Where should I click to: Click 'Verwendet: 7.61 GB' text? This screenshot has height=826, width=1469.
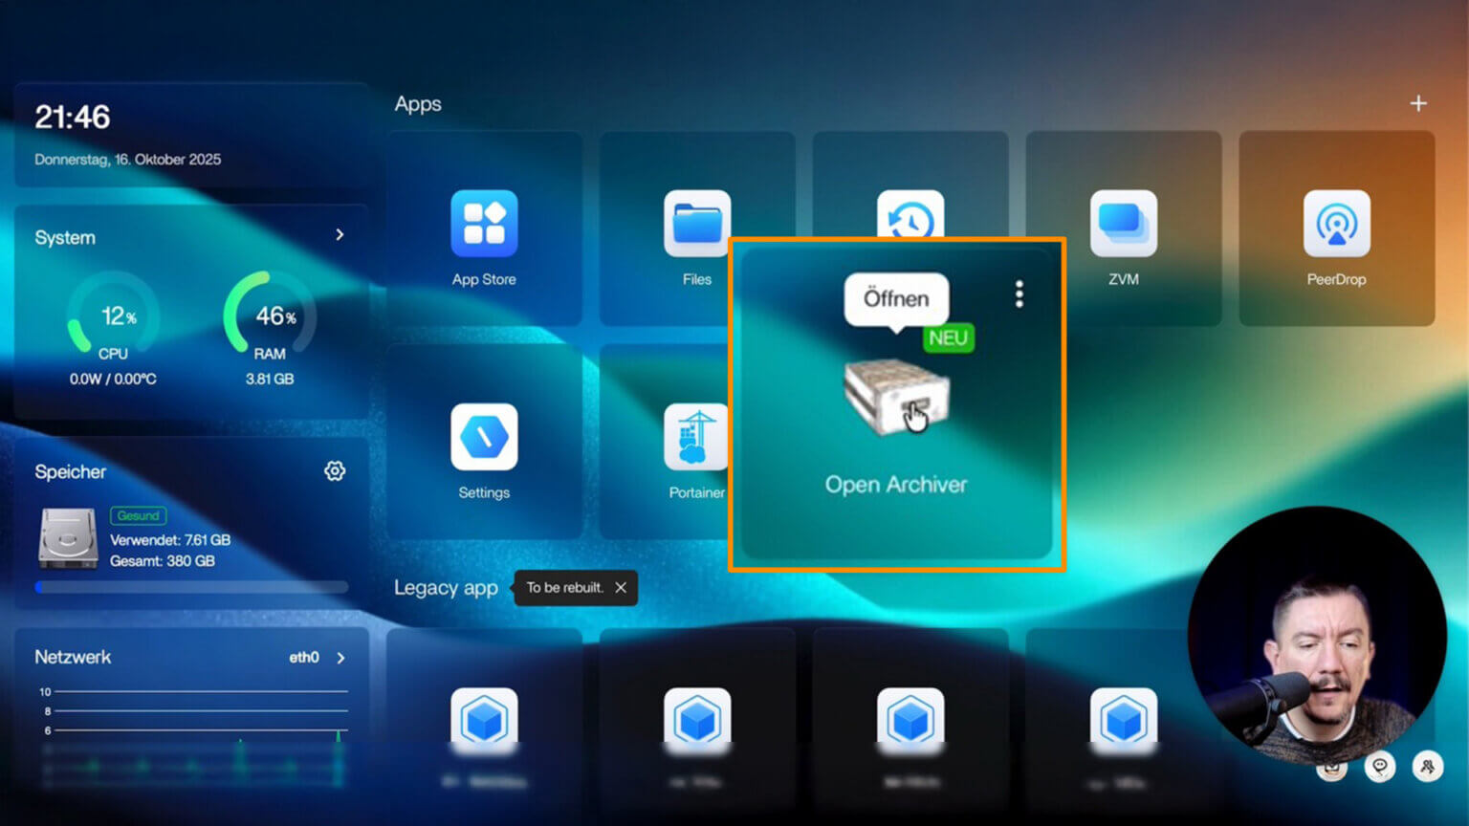point(170,540)
